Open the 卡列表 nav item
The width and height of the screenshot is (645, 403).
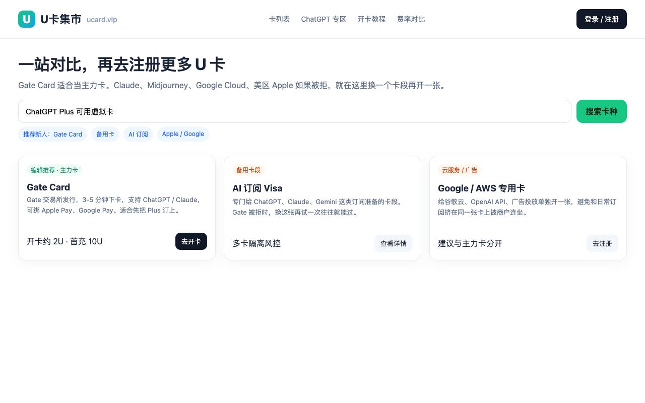click(x=280, y=19)
